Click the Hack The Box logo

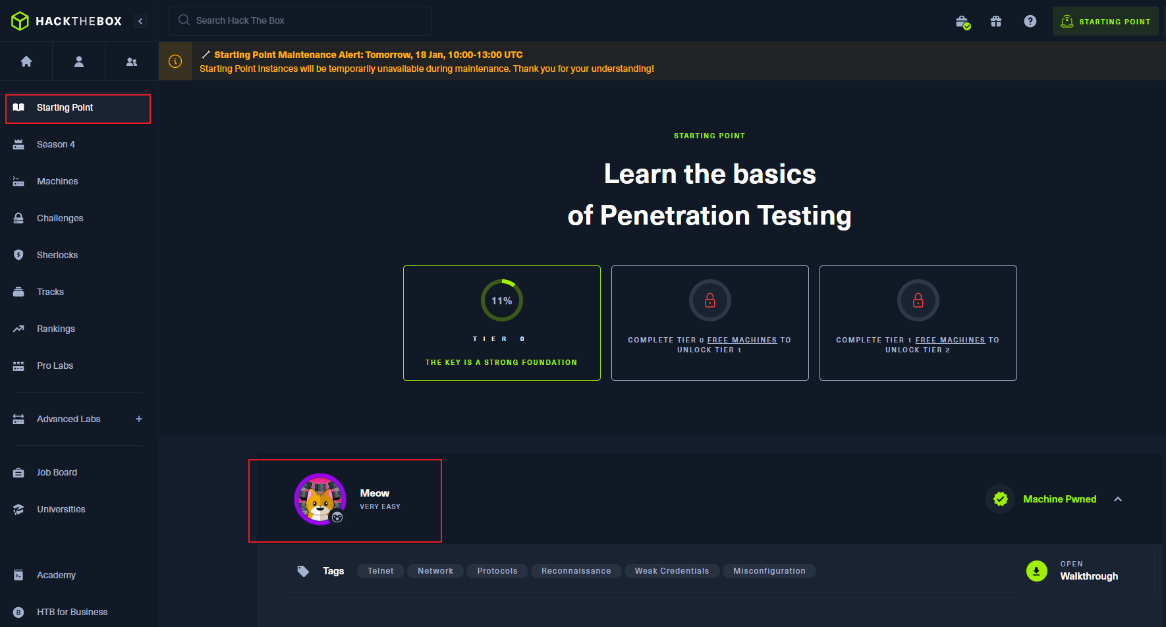click(x=67, y=21)
